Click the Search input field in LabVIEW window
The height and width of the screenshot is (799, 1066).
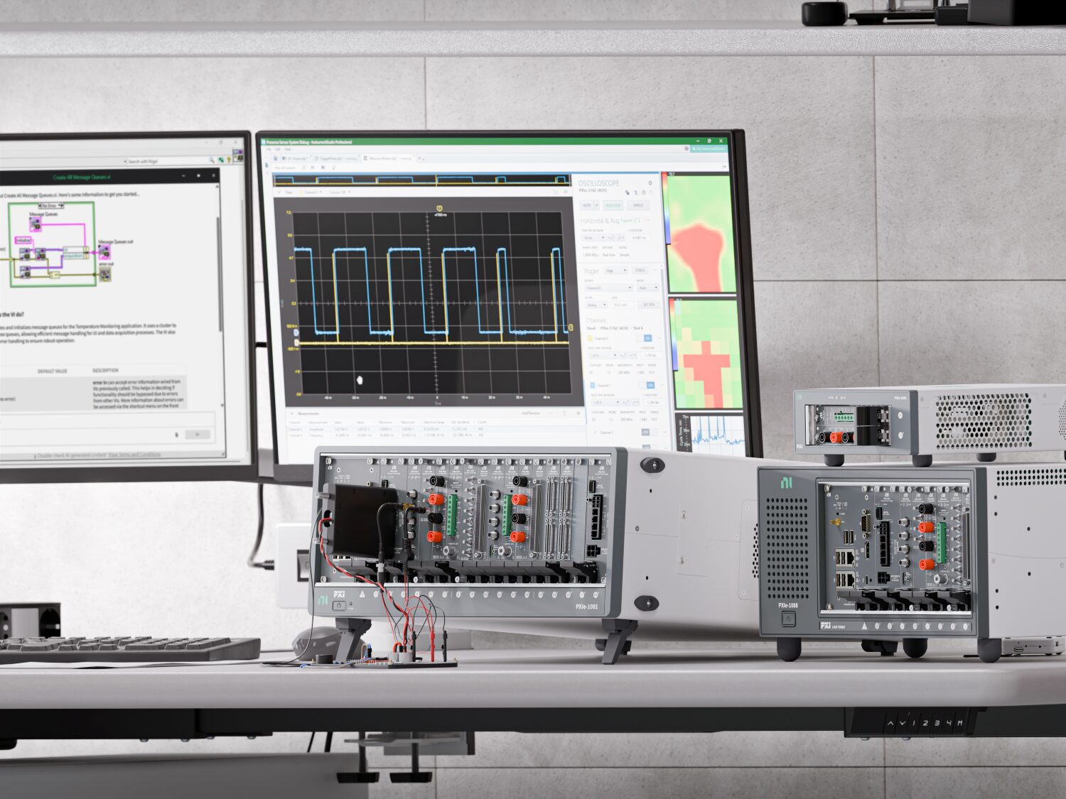click(x=166, y=161)
